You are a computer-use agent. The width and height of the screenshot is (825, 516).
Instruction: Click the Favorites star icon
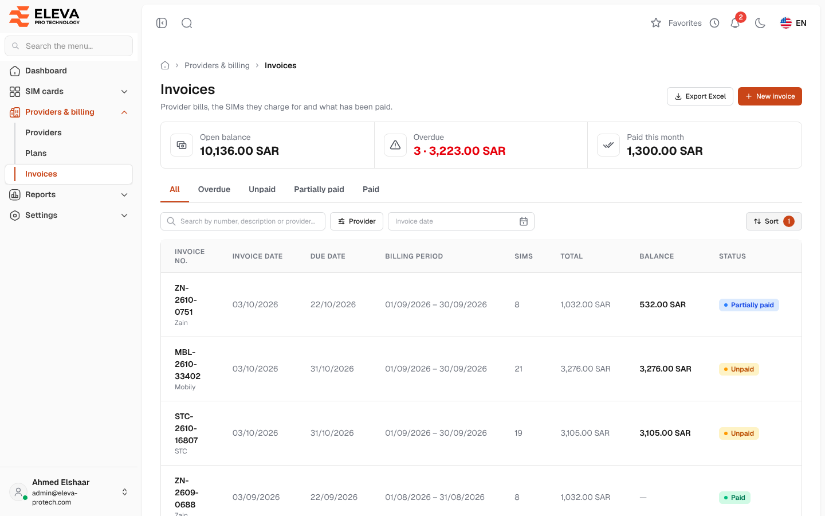(656, 23)
